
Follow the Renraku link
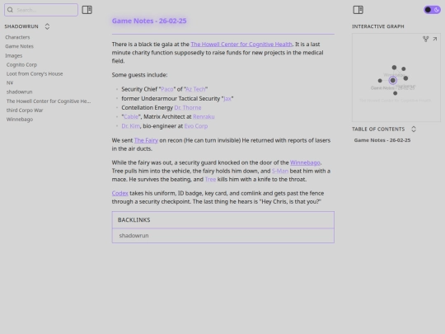[204, 117]
